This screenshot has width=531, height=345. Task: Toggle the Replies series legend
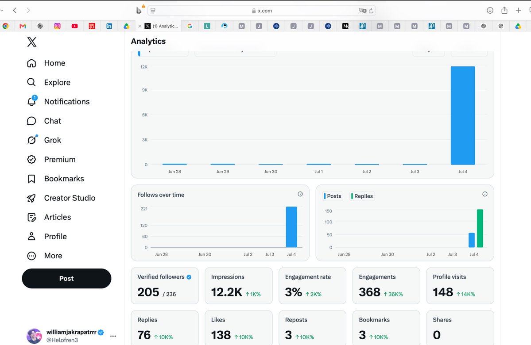coord(362,196)
